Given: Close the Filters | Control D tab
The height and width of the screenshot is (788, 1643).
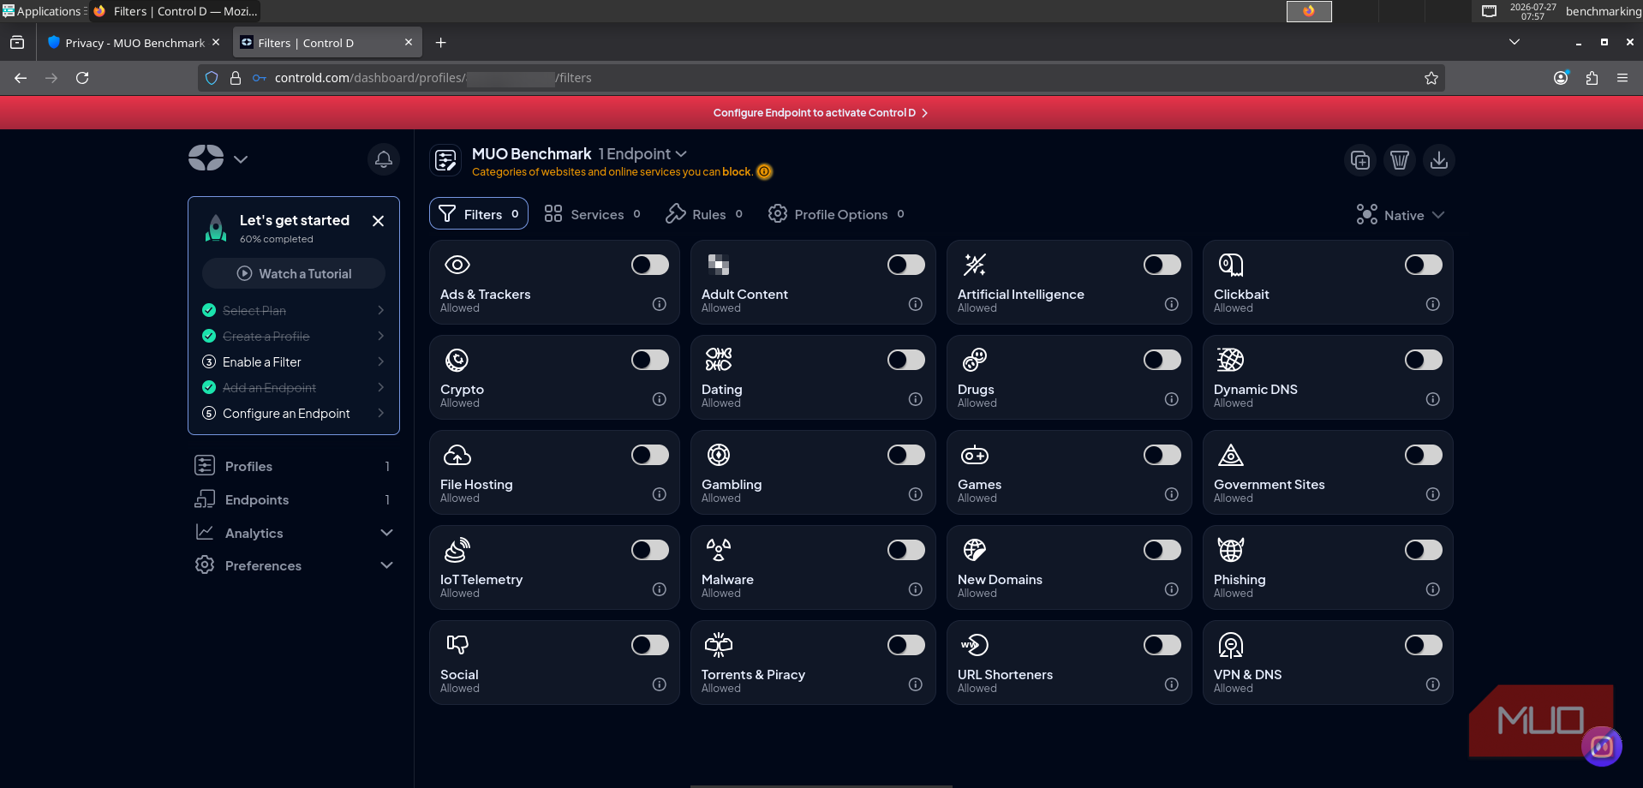Looking at the screenshot, I should pos(409,42).
